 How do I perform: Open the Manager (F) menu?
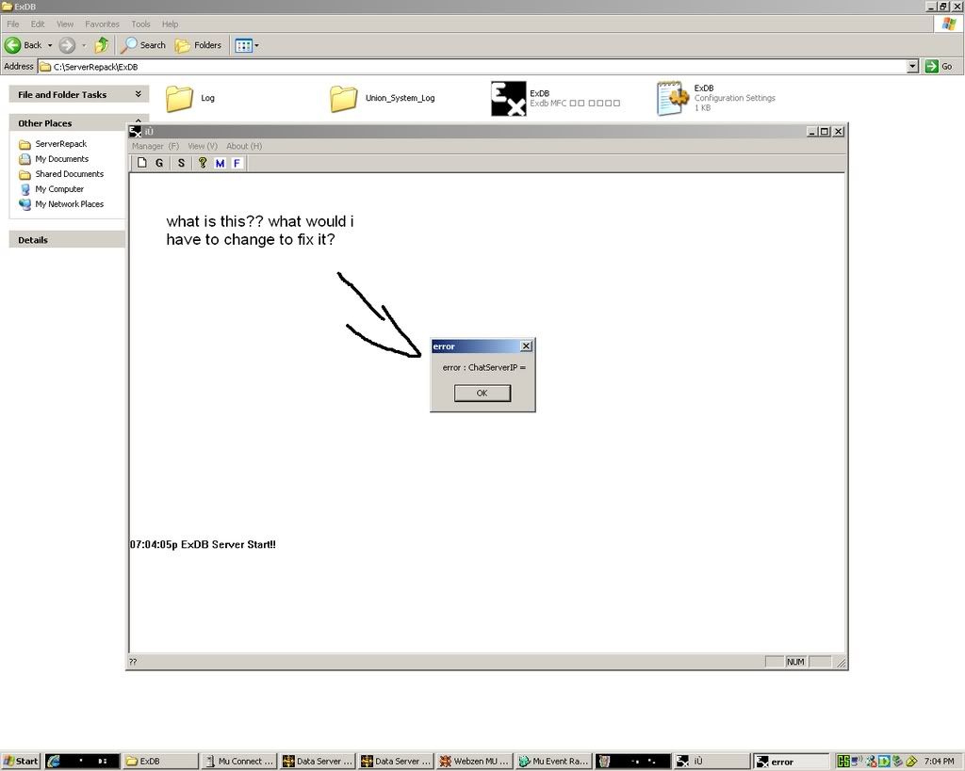tap(155, 146)
